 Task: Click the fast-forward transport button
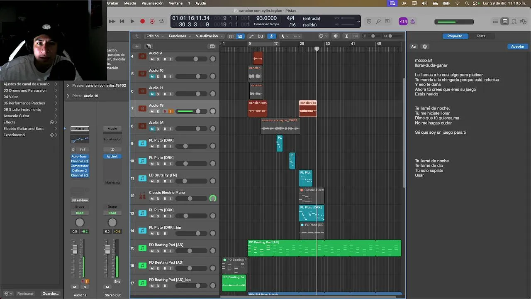click(x=112, y=21)
